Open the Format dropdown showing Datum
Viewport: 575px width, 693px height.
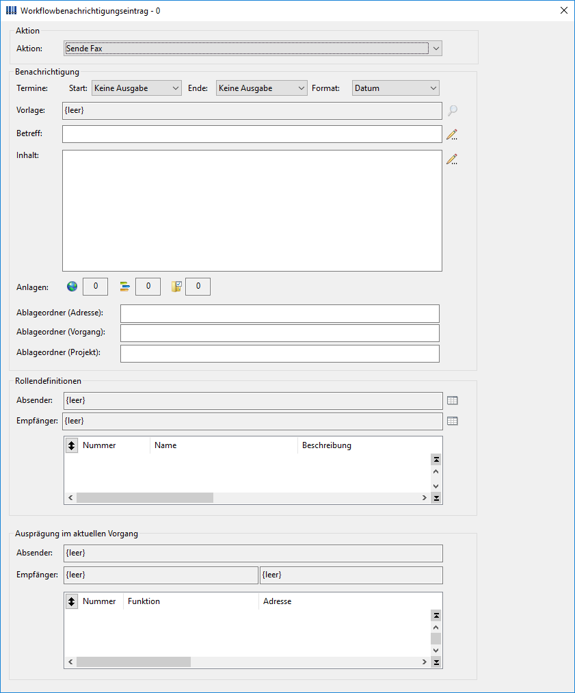click(x=396, y=88)
